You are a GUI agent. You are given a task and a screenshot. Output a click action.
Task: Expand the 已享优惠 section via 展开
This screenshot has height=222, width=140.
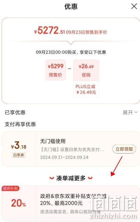tap(130, 113)
